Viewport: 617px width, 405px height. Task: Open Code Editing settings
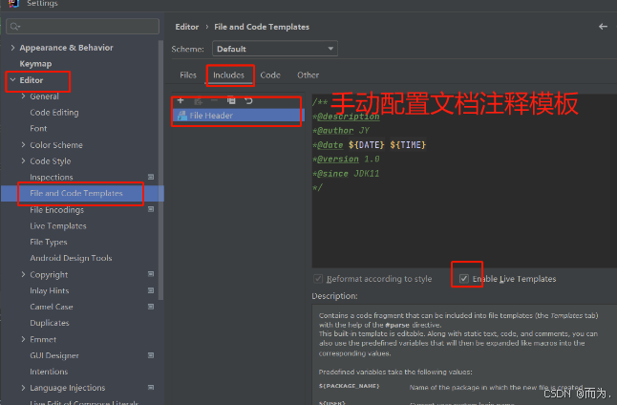pos(54,113)
